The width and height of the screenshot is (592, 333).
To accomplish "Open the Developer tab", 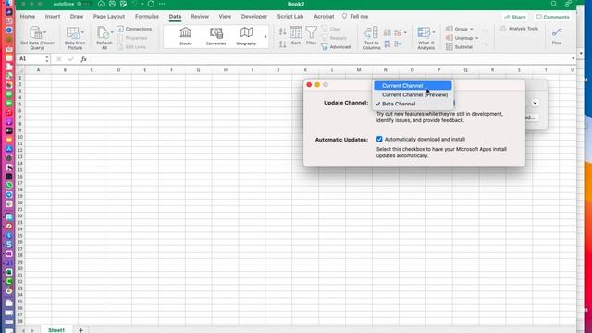I will (x=254, y=17).
